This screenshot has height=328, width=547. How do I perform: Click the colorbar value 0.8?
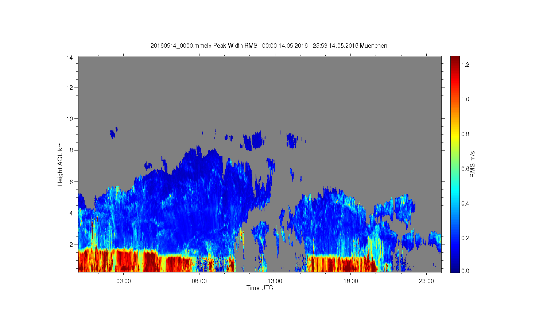point(465,134)
